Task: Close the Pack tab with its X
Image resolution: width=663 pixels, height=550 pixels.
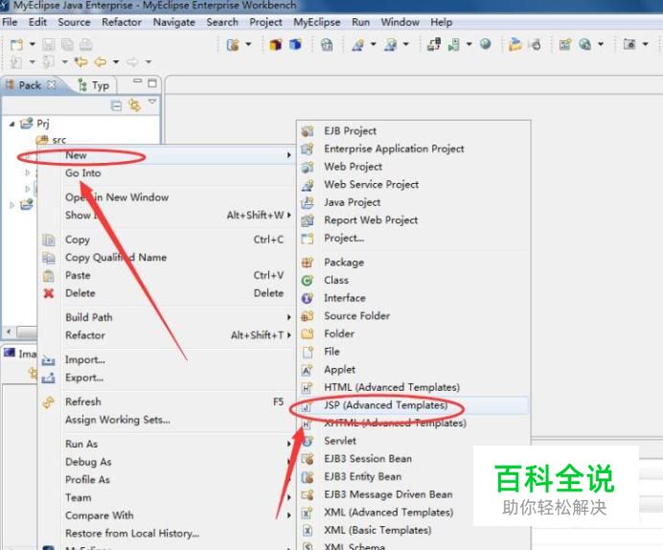Action: 52,84
